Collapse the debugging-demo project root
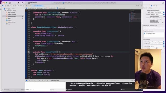166x93 pixels. click(x=3, y=9)
